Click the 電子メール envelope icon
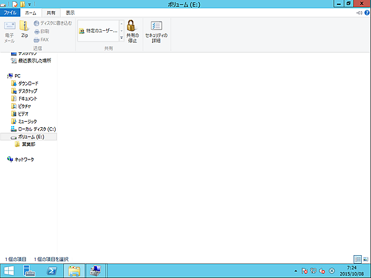Viewport: 371px width, 278px height. [x=10, y=25]
